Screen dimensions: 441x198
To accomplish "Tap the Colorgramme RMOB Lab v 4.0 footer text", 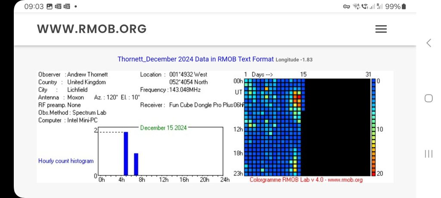I will coord(306,180).
